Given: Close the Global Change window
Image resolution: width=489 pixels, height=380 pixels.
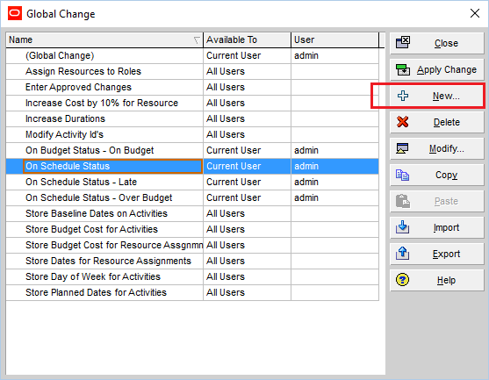Looking at the screenshot, I should point(475,13).
